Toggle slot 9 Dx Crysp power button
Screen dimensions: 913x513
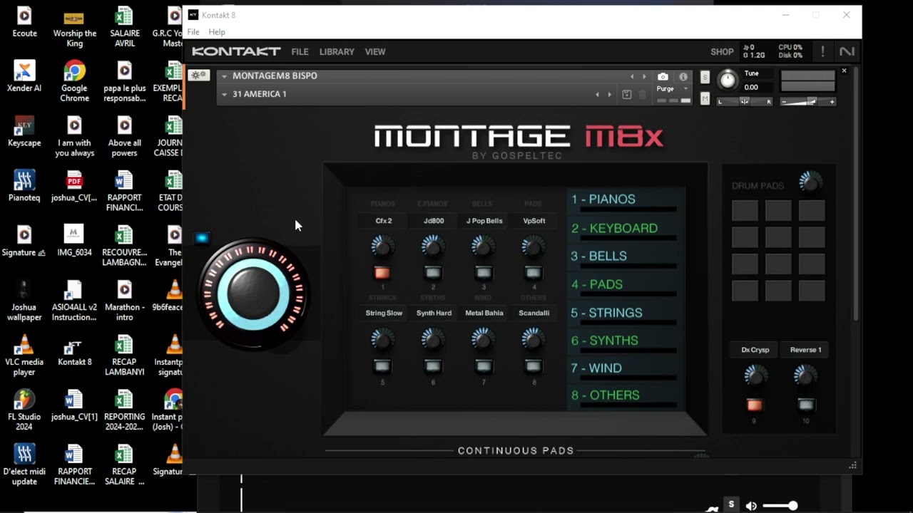point(754,405)
